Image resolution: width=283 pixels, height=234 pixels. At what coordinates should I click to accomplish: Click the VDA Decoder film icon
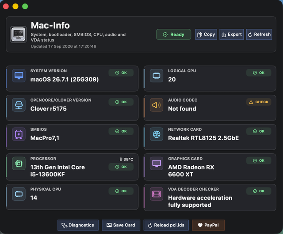[x=157, y=194]
